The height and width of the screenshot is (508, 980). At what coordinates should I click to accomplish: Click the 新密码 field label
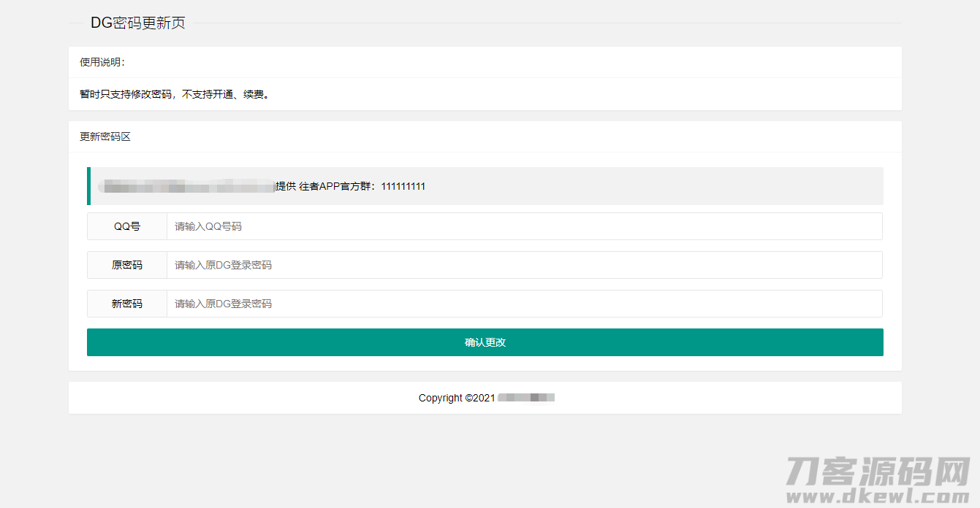coord(126,304)
